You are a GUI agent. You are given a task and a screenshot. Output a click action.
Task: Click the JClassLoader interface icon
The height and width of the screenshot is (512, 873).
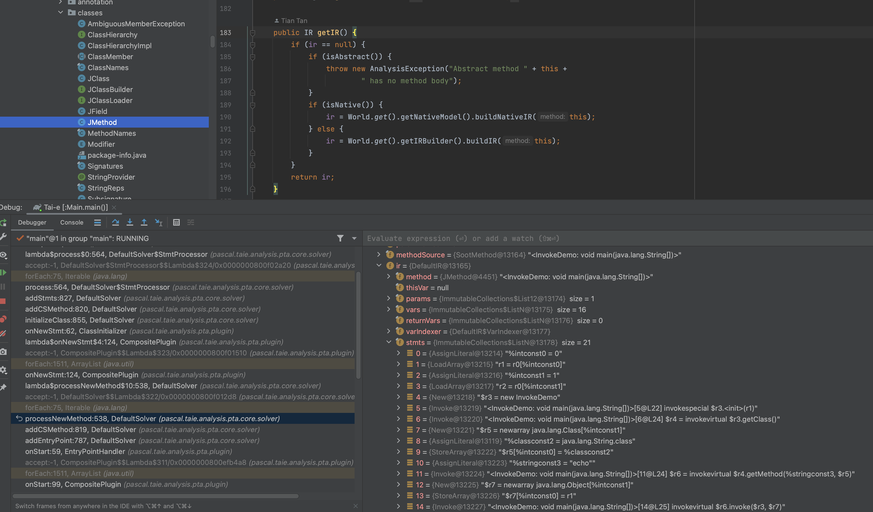(81, 100)
